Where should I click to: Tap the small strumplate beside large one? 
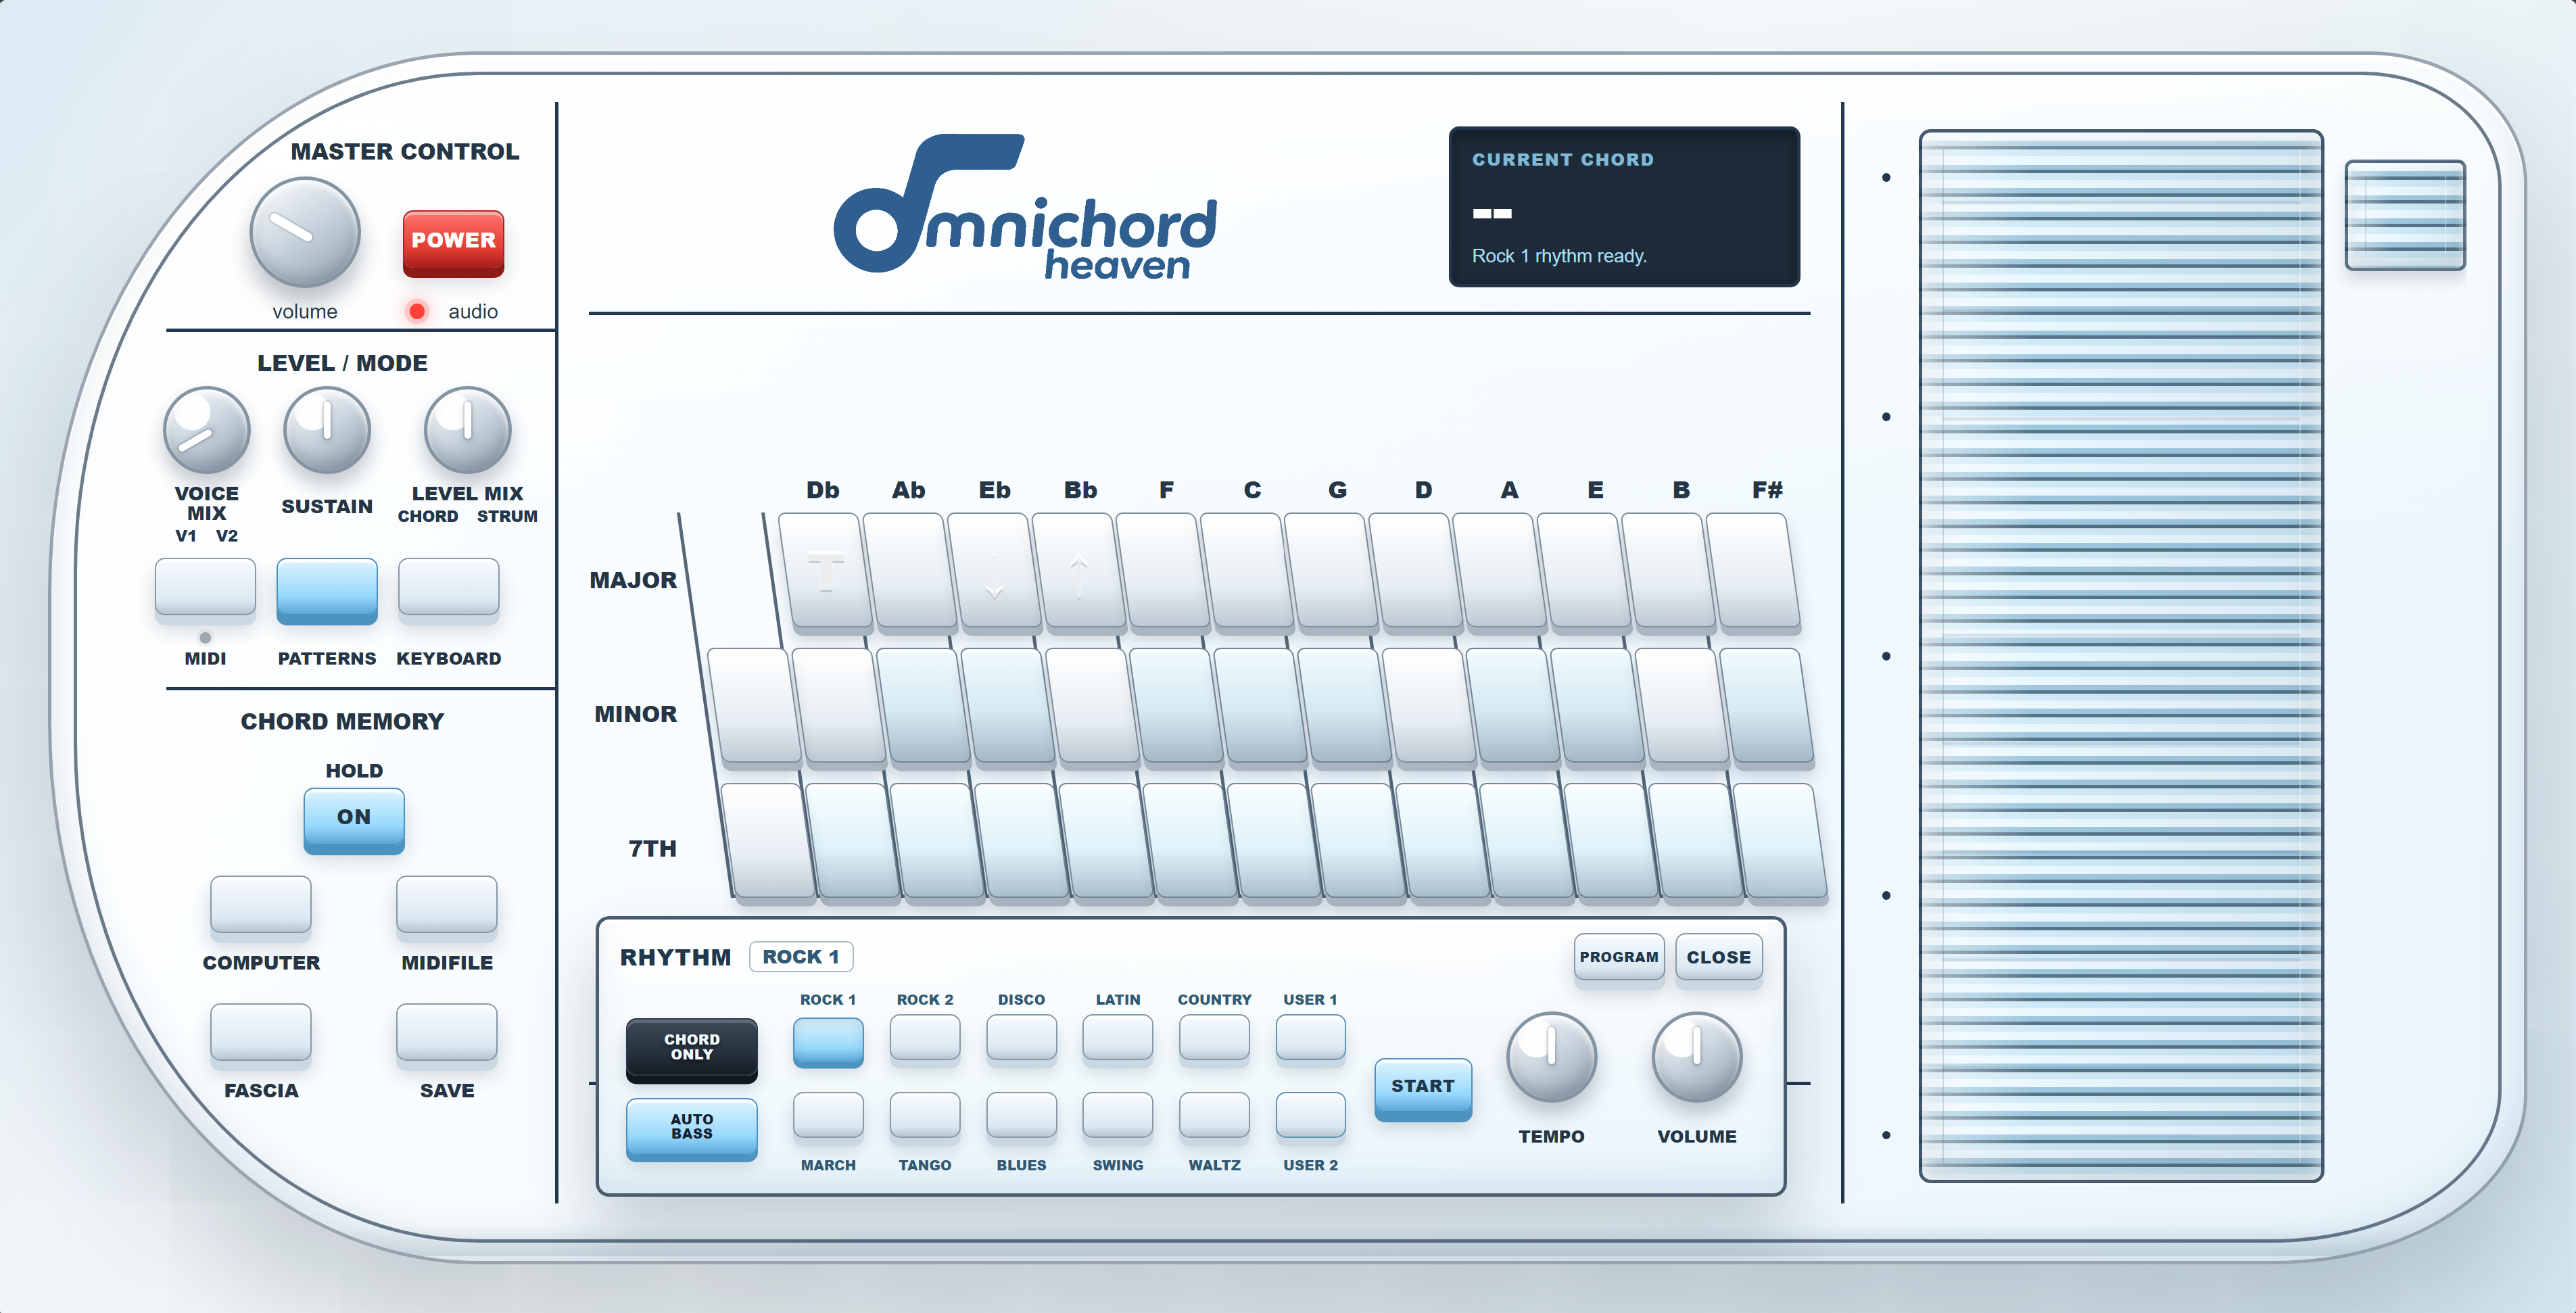coord(2405,215)
